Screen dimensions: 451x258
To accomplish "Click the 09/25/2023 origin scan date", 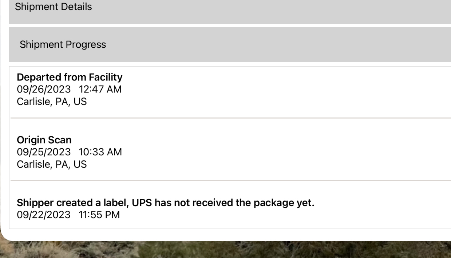I will (x=44, y=152).
